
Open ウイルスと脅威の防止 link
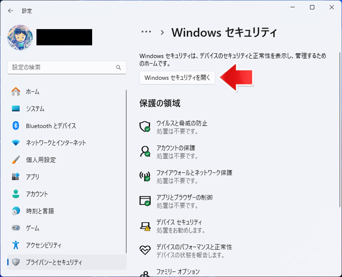tap(182, 123)
